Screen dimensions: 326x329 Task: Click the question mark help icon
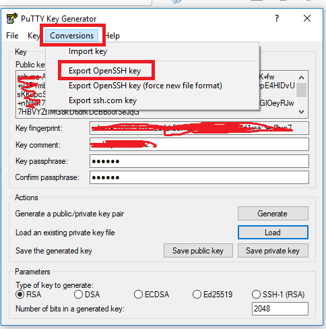(277, 18)
